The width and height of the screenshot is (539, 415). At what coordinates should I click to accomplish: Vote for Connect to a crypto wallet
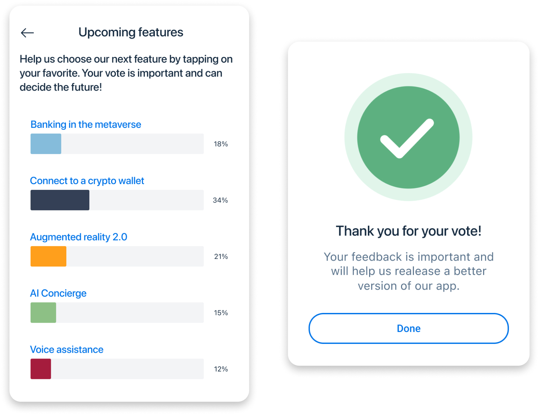tap(87, 181)
